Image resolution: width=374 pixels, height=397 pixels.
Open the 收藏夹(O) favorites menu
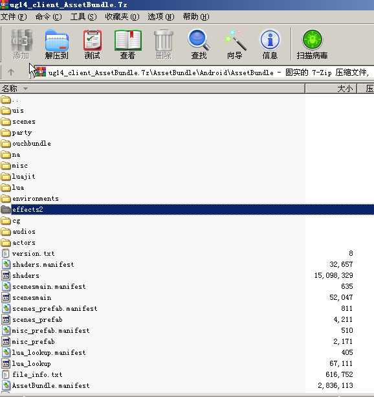[122, 17]
